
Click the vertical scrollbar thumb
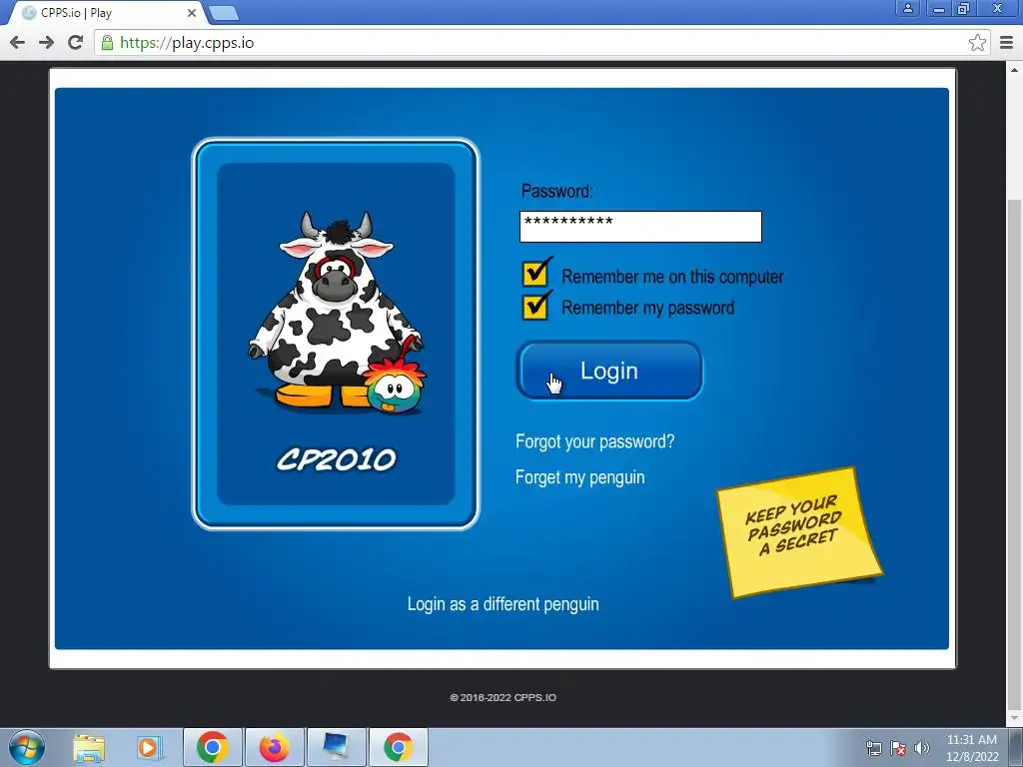1015,453
